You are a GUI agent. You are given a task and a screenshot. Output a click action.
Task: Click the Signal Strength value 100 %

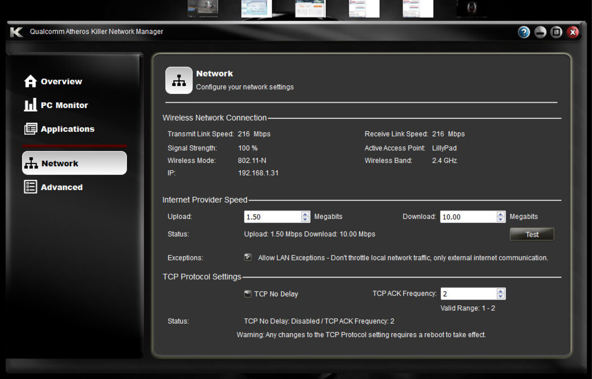pos(247,148)
